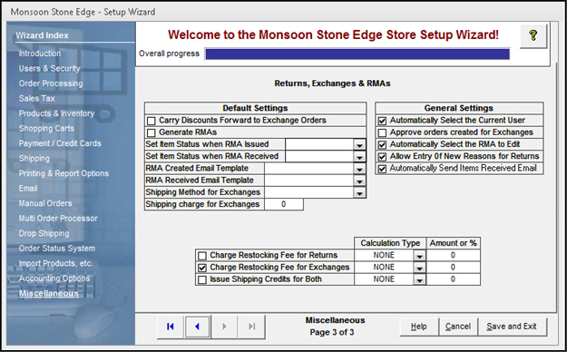Click the last page arrow button
The width and height of the screenshot is (567, 352).
(251, 327)
